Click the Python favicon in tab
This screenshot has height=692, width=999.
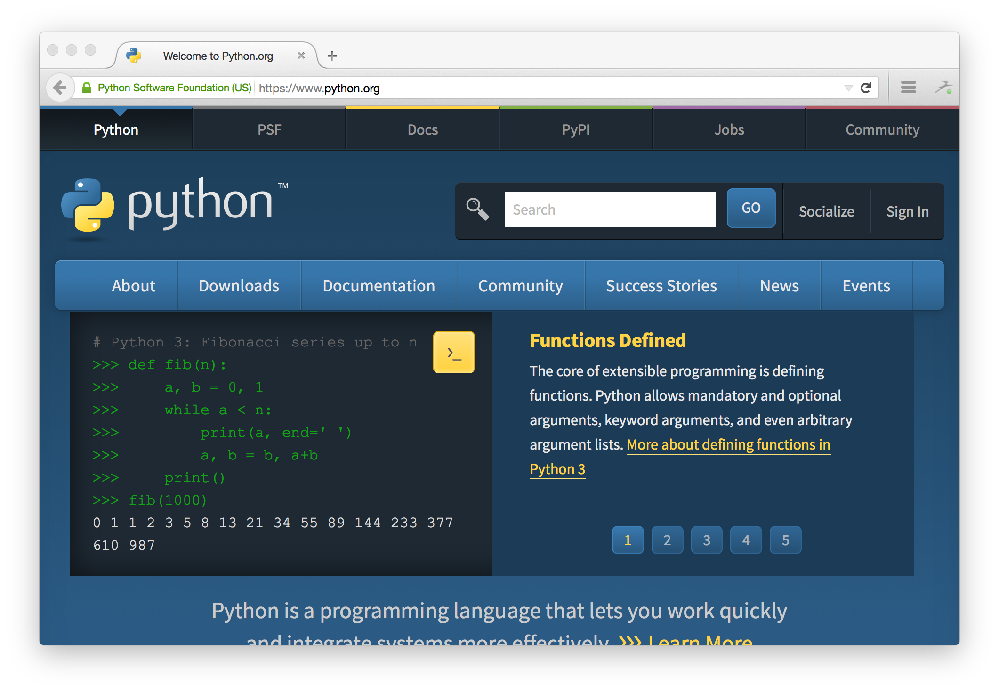coord(134,56)
